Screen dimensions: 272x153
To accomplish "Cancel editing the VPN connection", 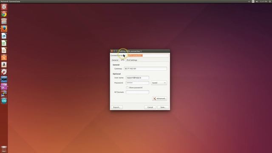I will coord(150,108).
